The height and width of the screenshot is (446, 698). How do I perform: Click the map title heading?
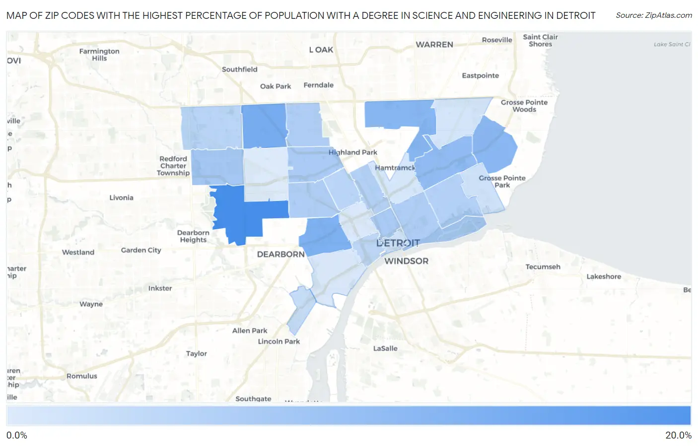tap(301, 15)
